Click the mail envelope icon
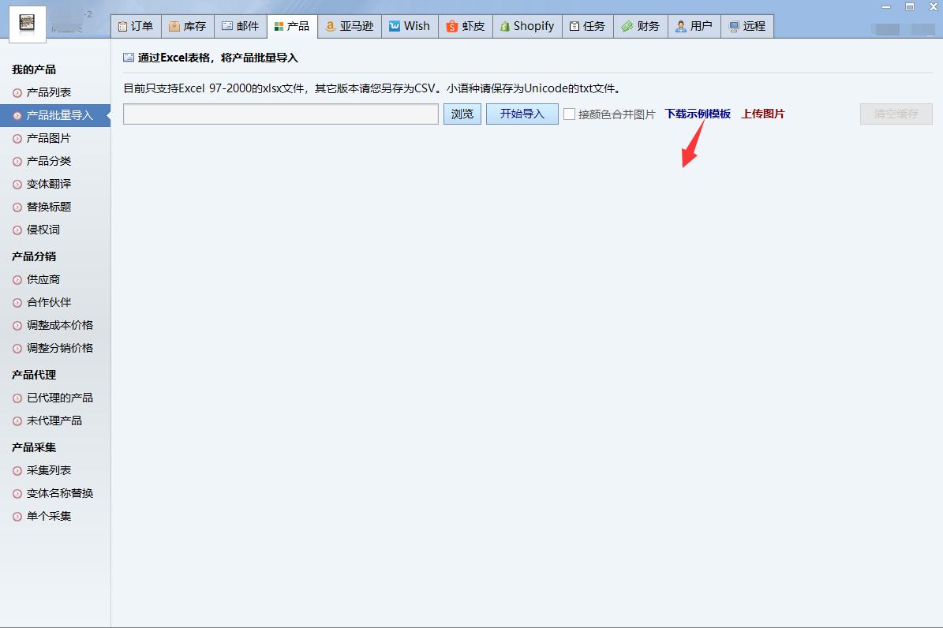943x628 pixels. coord(227,26)
